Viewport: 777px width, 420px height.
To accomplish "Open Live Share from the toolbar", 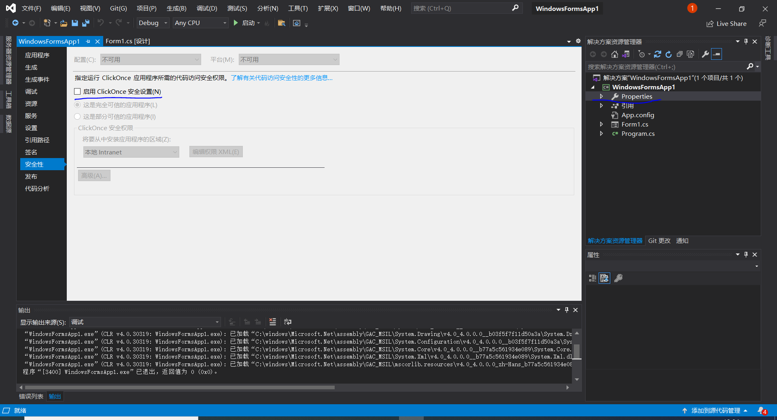I will click(726, 23).
